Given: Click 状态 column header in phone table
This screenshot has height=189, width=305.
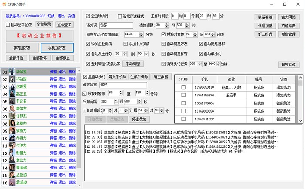Looking at the screenshot, I should (x=283, y=80).
